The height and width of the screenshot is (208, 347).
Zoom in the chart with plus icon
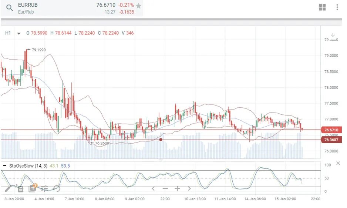pyautogui.click(x=177, y=189)
